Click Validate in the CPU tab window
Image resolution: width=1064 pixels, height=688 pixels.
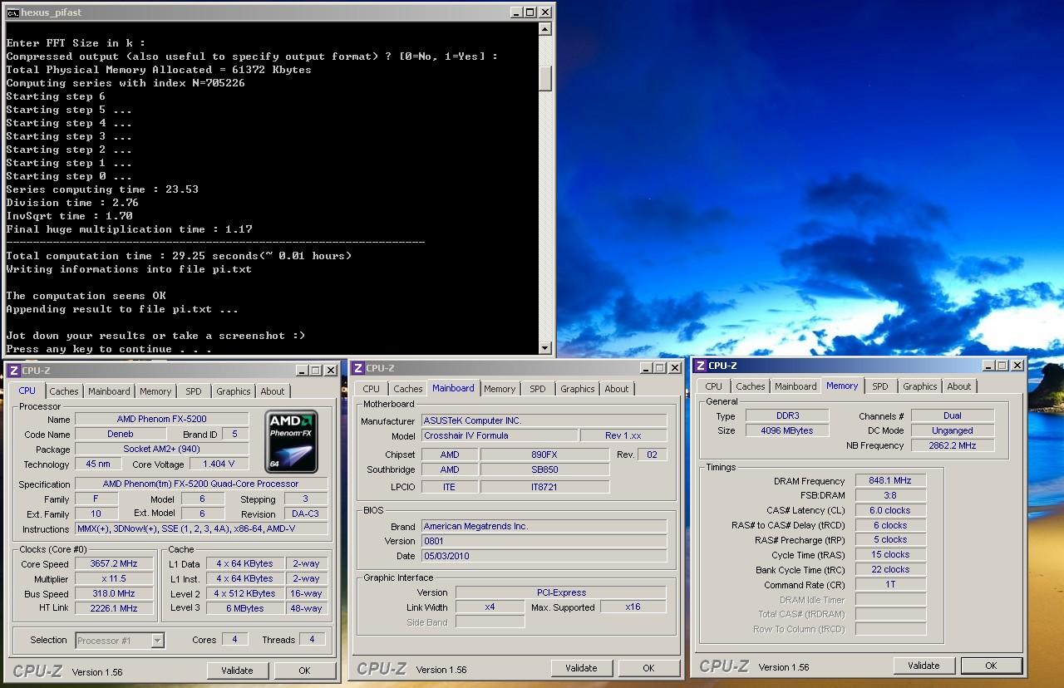pos(237,671)
